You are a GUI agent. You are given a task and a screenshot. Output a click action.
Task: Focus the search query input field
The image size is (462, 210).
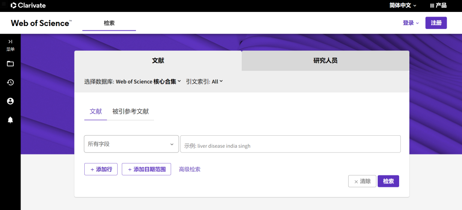tap(290, 144)
